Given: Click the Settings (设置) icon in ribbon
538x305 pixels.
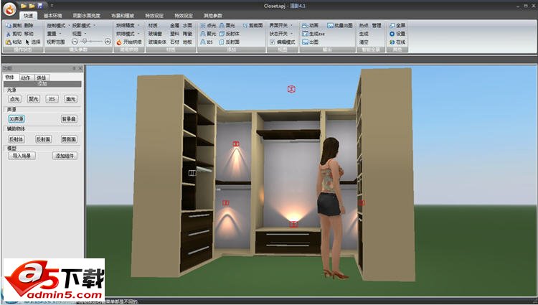Looking at the screenshot, I should tap(392, 34).
